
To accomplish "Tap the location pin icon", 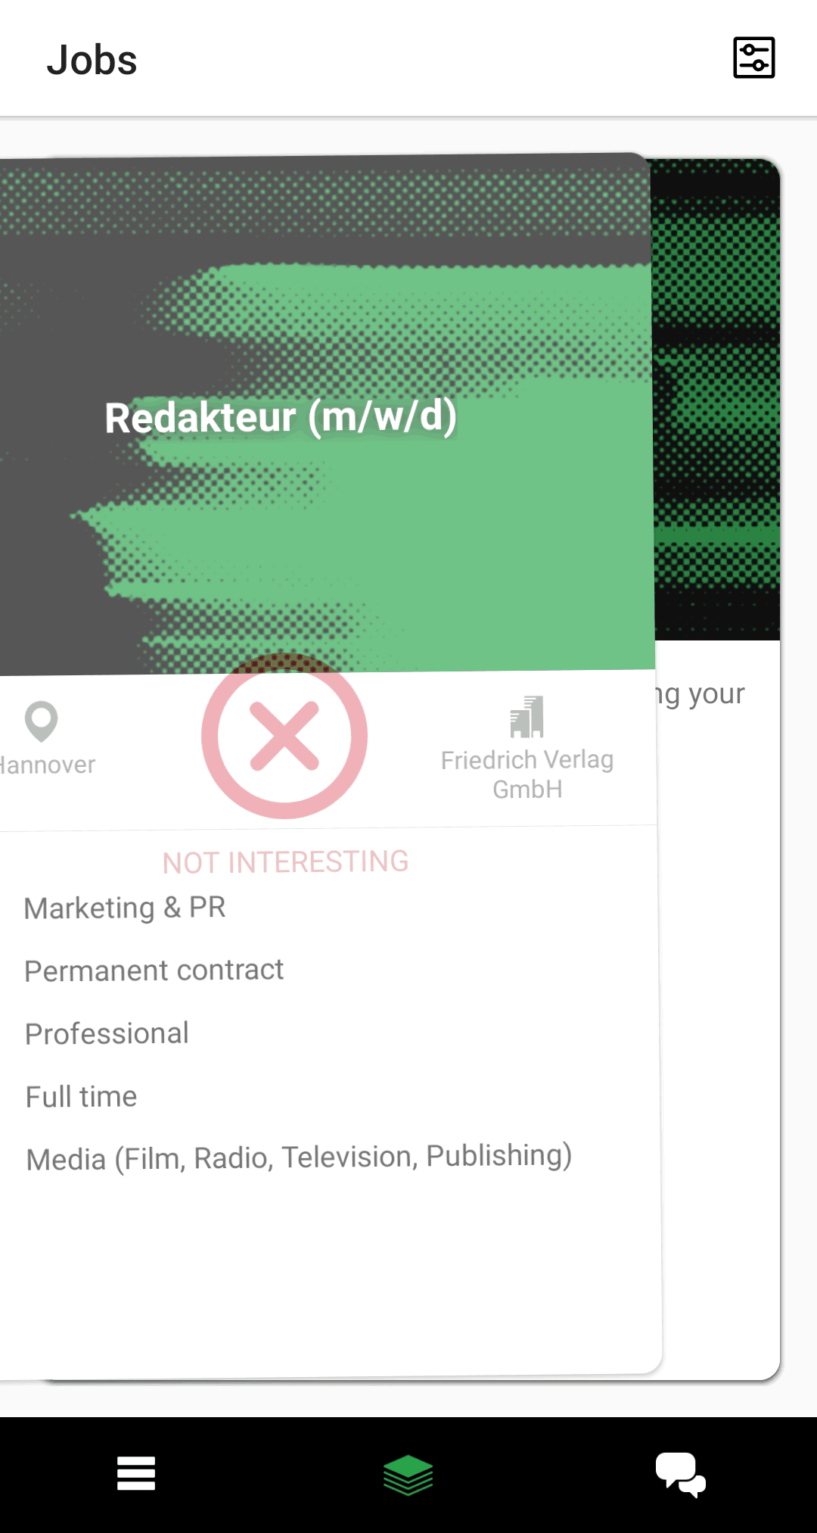I will coord(41,721).
